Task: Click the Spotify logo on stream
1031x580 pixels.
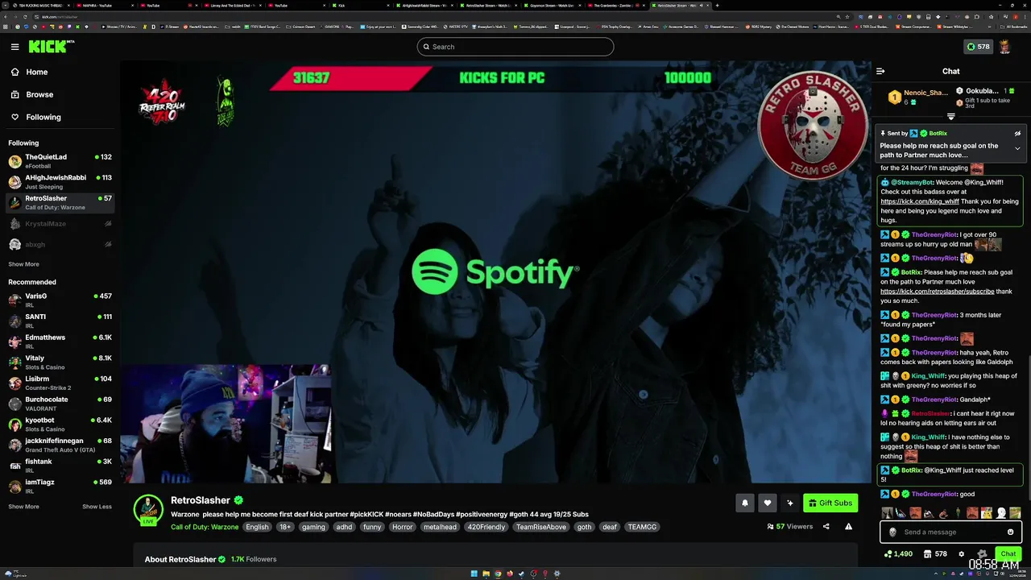Action: click(x=495, y=272)
